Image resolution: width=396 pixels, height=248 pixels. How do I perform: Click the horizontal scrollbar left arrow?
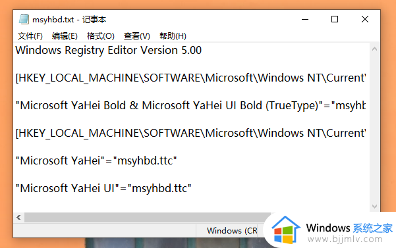[x=18, y=217]
